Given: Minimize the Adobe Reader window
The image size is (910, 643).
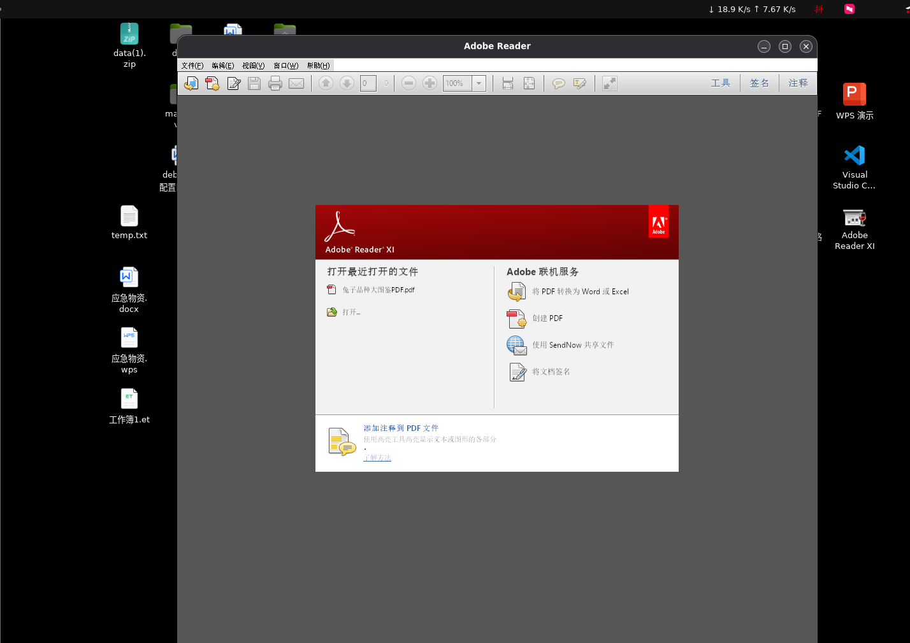Looking at the screenshot, I should coord(764,46).
